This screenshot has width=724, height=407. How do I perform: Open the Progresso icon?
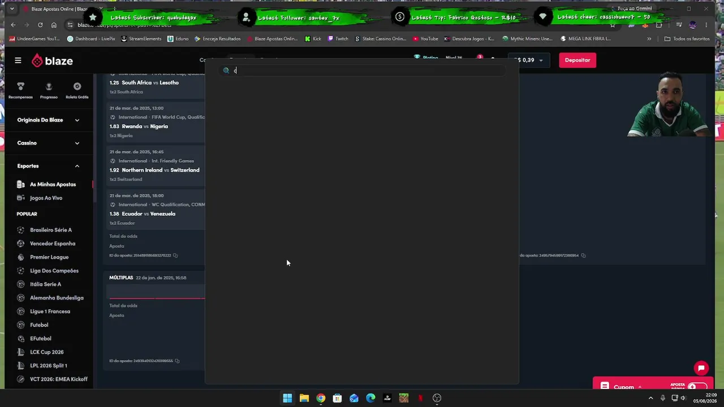(49, 90)
